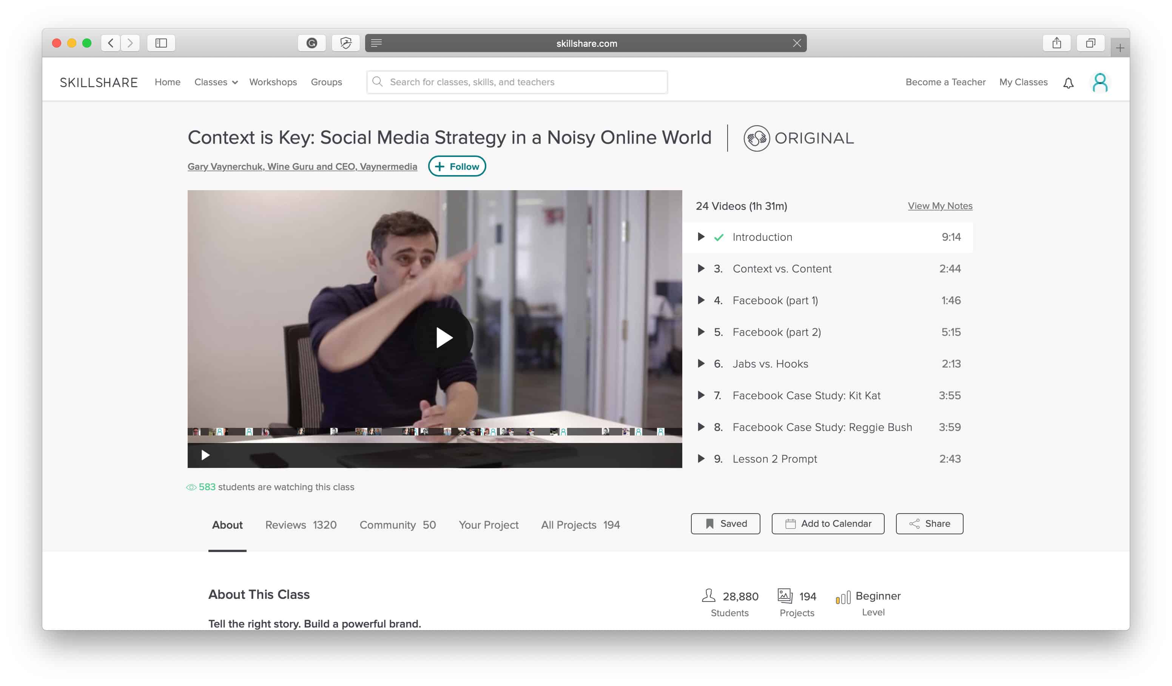Open the user profile avatar icon
Viewport: 1172px width, 686px height.
point(1100,83)
